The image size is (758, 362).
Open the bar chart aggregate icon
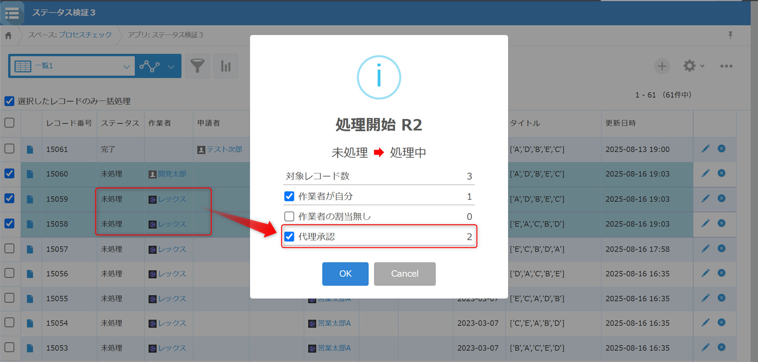pos(226,66)
